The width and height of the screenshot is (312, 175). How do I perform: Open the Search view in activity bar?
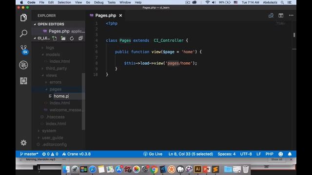pos(23,34)
